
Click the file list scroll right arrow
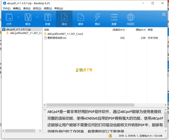[x=165, y=105]
